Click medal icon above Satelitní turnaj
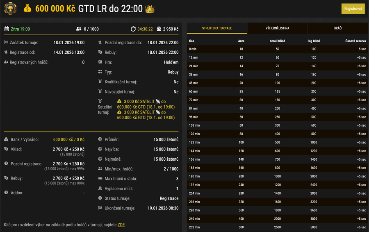The image size is (369, 232). coord(100,101)
